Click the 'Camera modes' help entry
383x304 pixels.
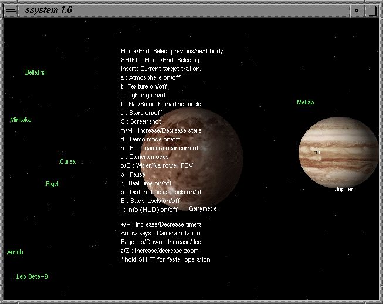pyautogui.click(x=144, y=157)
